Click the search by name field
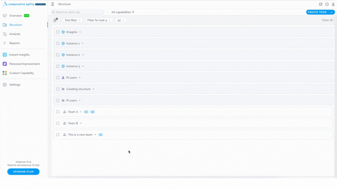Screen dimensions: 337x189 pyautogui.click(x=78, y=12)
